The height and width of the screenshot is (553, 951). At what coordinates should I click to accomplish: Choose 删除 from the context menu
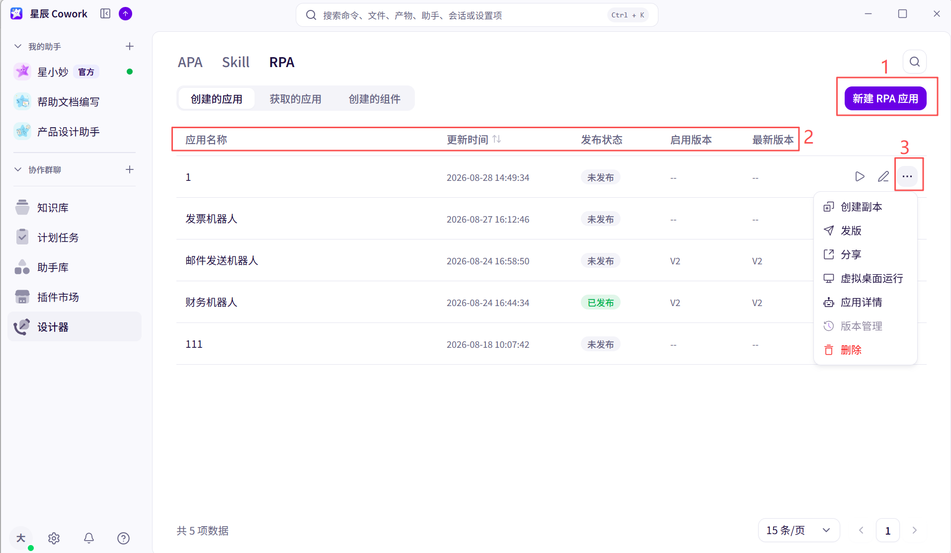coord(865,350)
